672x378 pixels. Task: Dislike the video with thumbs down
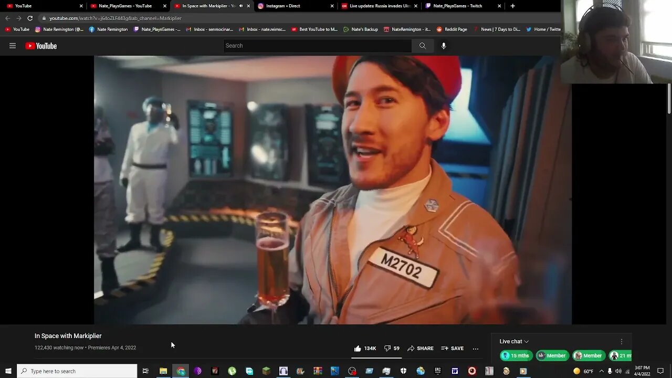[x=392, y=348]
